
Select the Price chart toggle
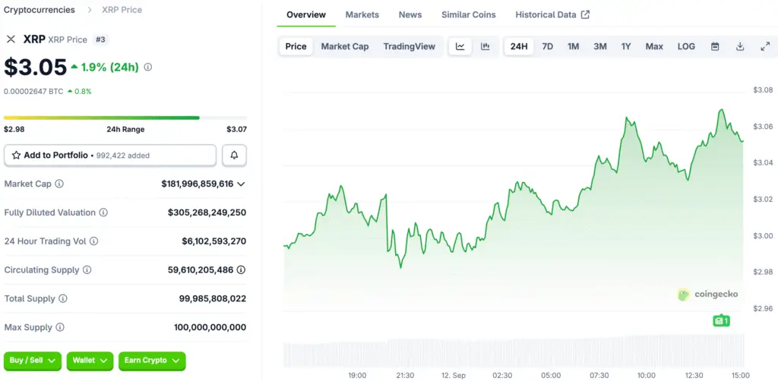point(296,46)
